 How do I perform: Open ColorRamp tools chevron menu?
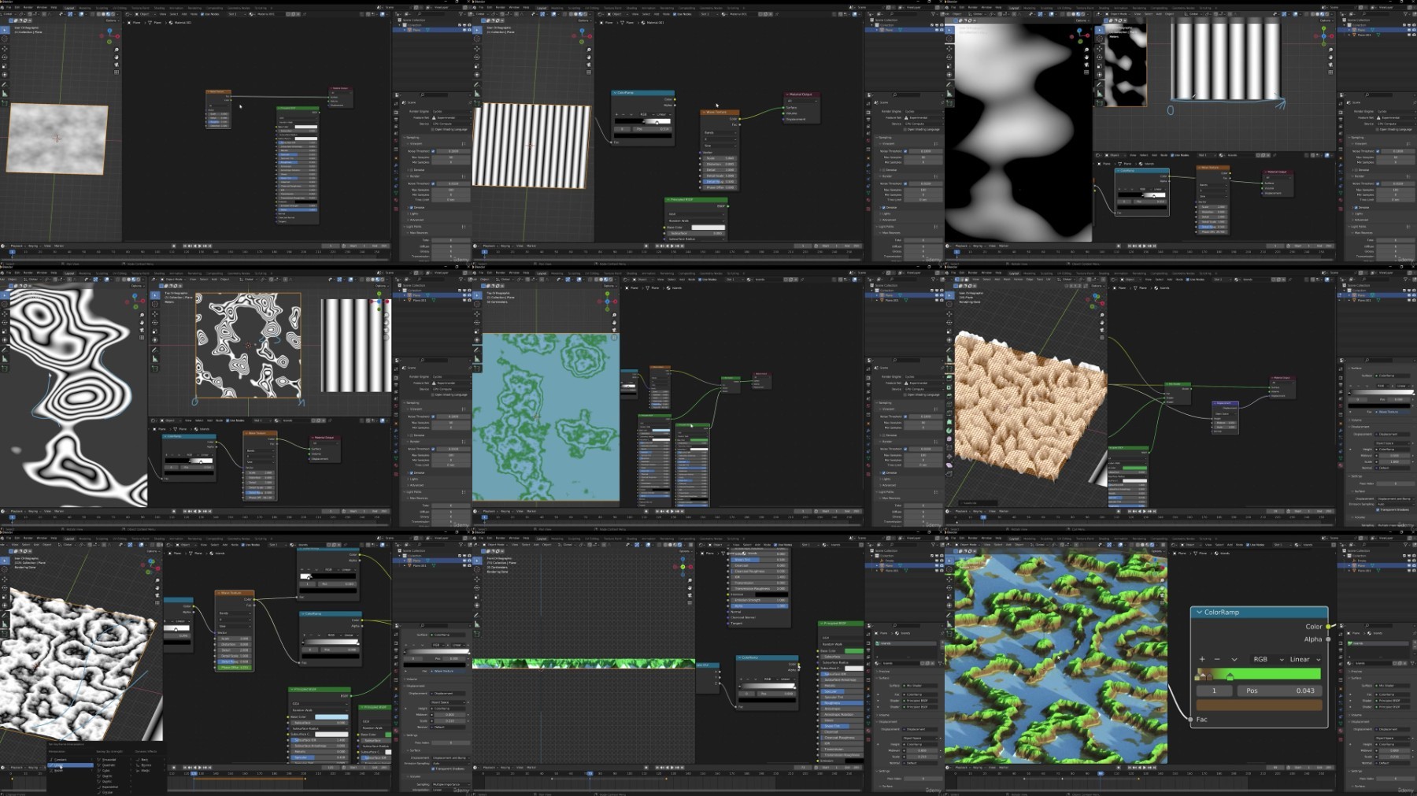pyautogui.click(x=1234, y=660)
